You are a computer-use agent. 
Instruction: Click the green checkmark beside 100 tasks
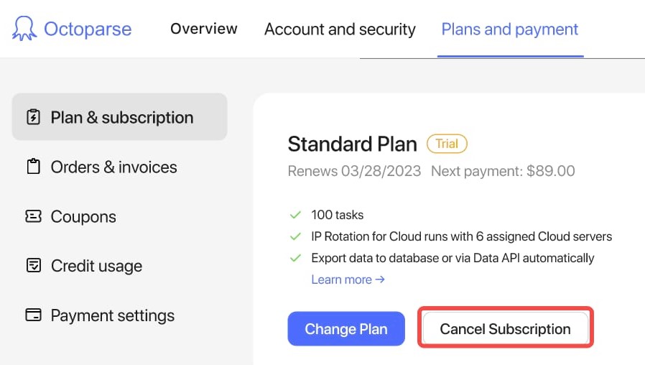pyautogui.click(x=294, y=215)
